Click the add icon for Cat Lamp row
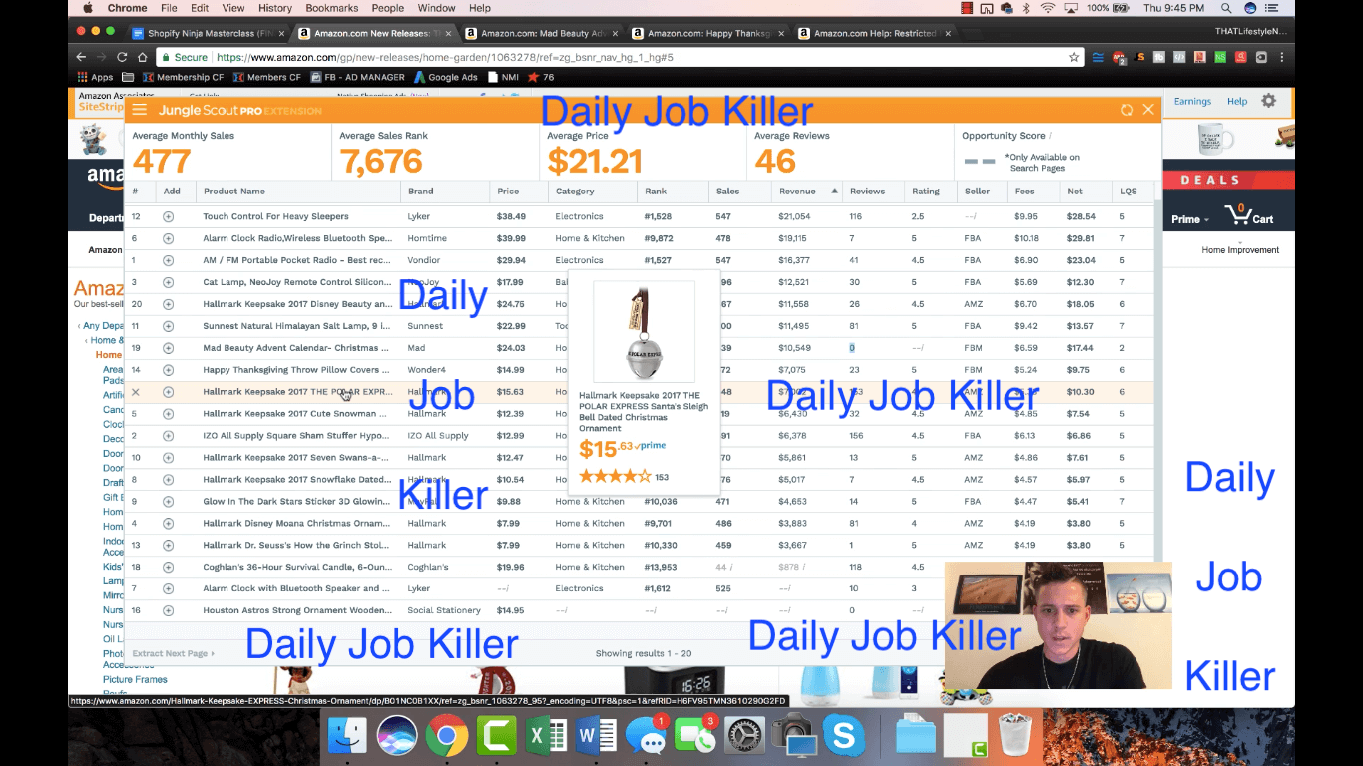This screenshot has width=1363, height=766. coord(168,282)
